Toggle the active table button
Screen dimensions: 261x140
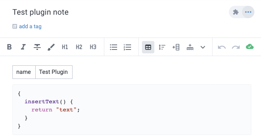(x=148, y=47)
